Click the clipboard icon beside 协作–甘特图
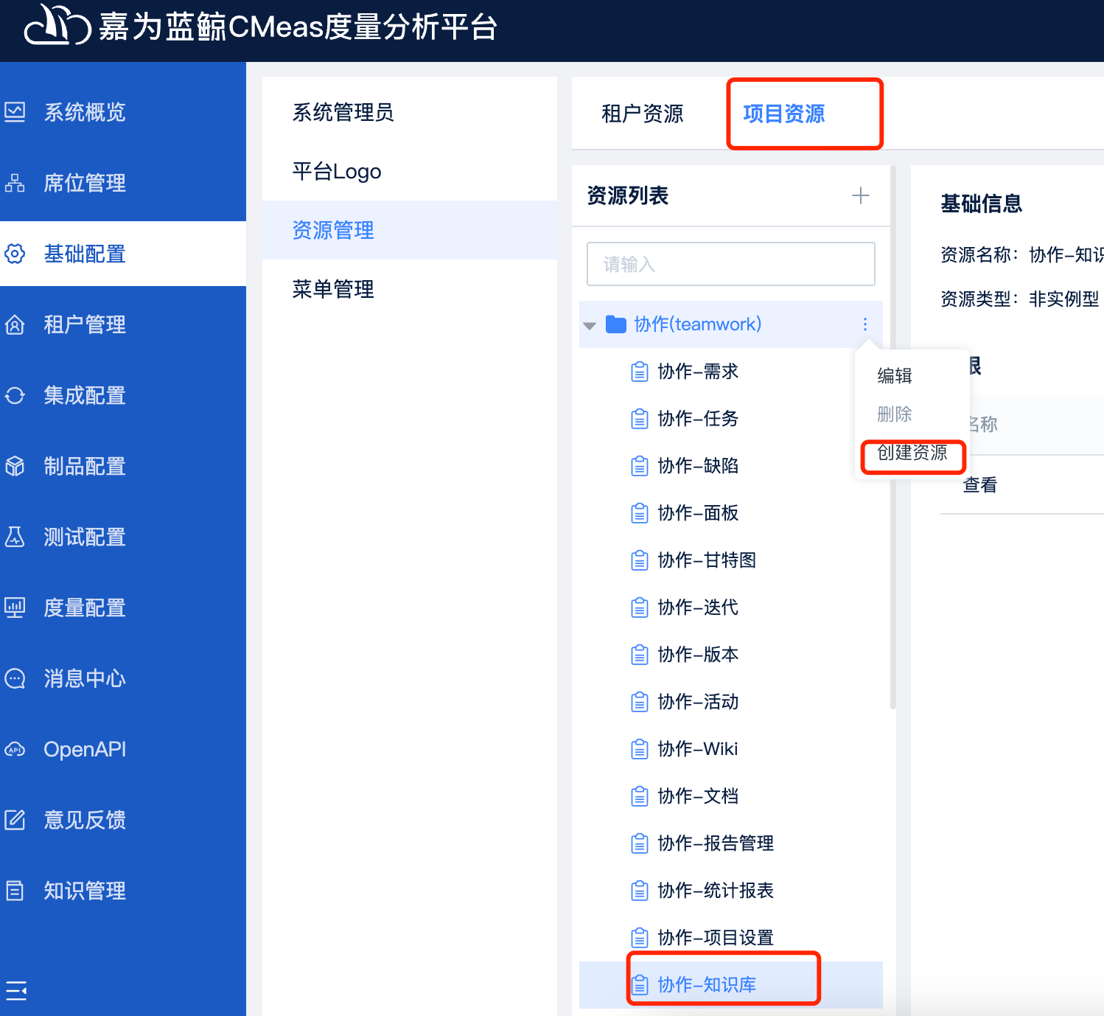This screenshot has height=1016, width=1104. (x=640, y=560)
